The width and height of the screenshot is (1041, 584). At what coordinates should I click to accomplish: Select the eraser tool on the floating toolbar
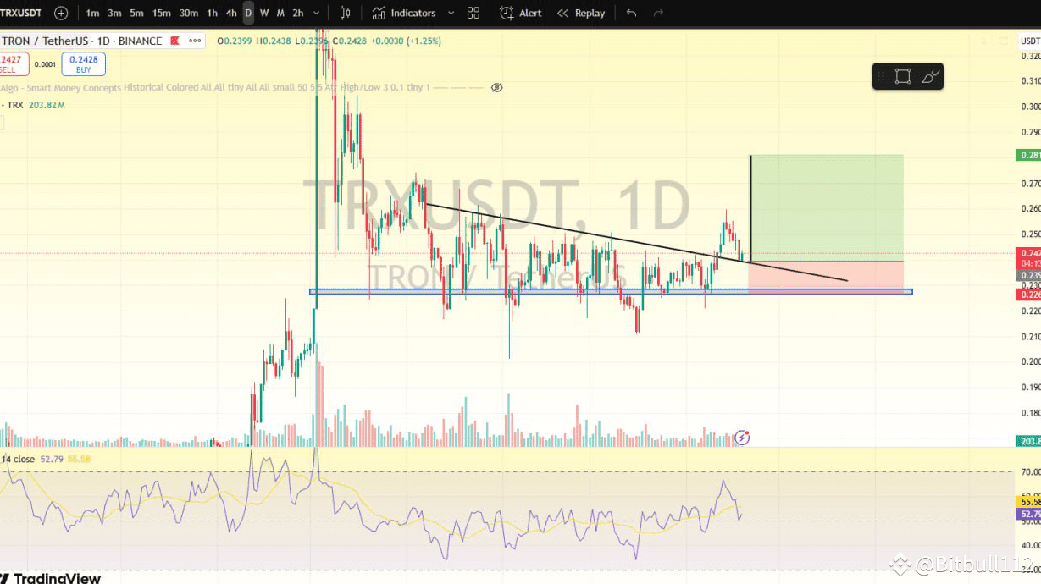(930, 75)
